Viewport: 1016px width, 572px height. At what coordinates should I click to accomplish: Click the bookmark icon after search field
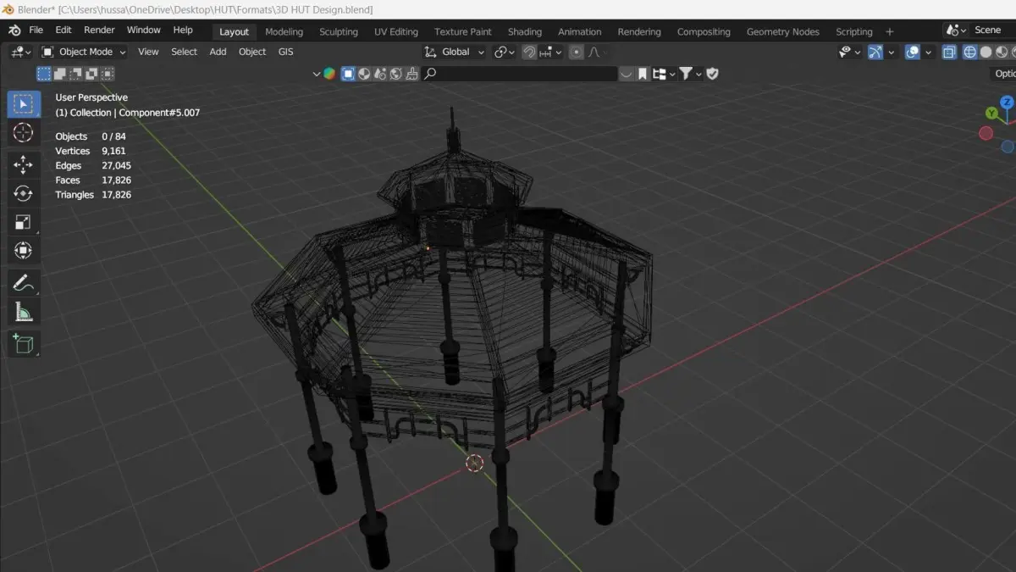(x=643, y=74)
